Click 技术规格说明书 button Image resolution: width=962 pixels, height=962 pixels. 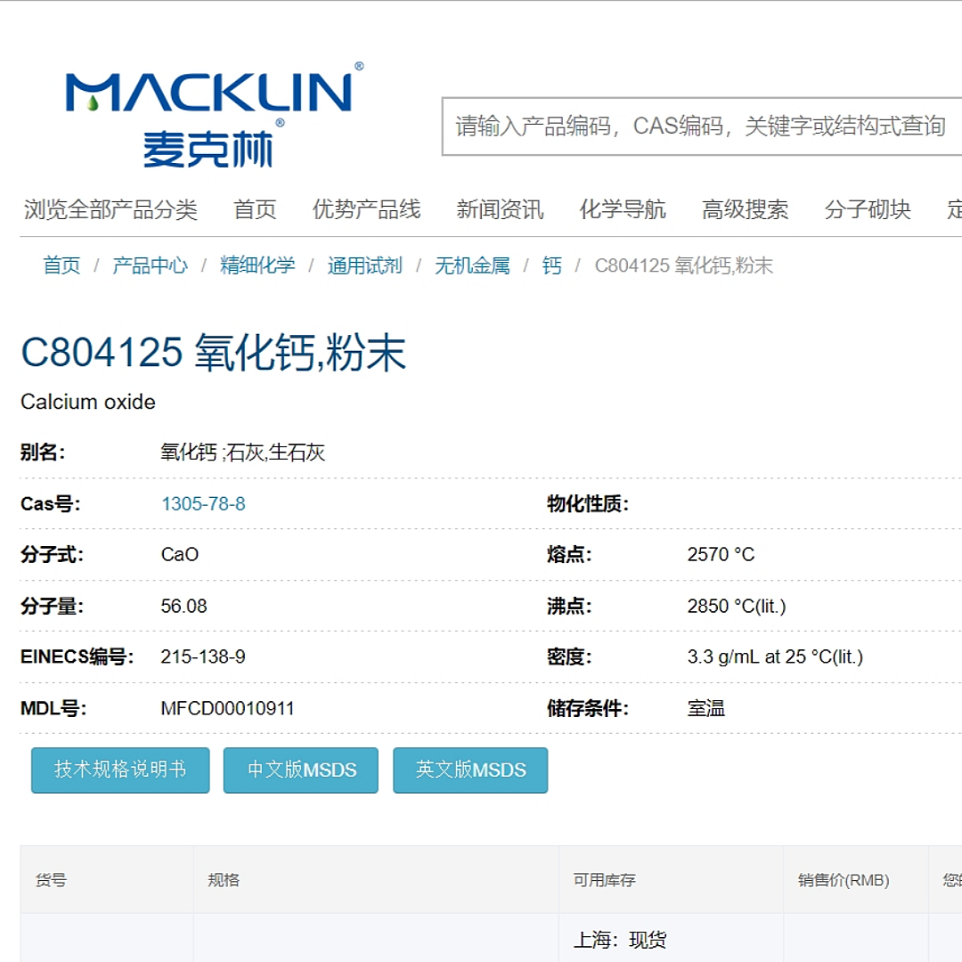click(120, 770)
